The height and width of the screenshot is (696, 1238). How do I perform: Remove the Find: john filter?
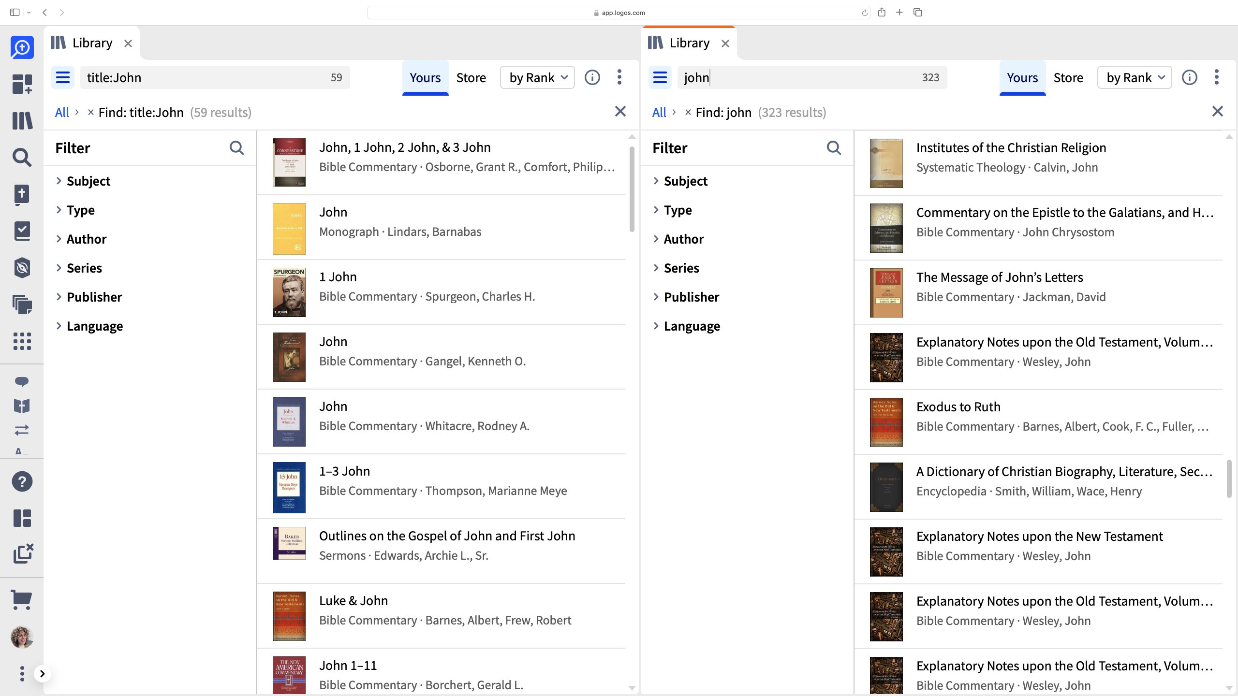(x=688, y=112)
